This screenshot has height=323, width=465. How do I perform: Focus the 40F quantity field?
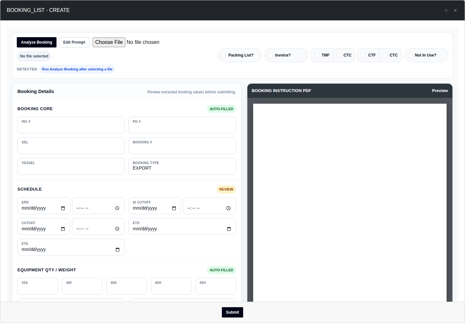[82, 286]
